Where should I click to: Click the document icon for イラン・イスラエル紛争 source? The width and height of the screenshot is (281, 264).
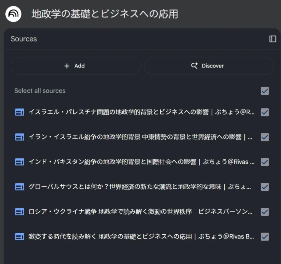(20, 137)
